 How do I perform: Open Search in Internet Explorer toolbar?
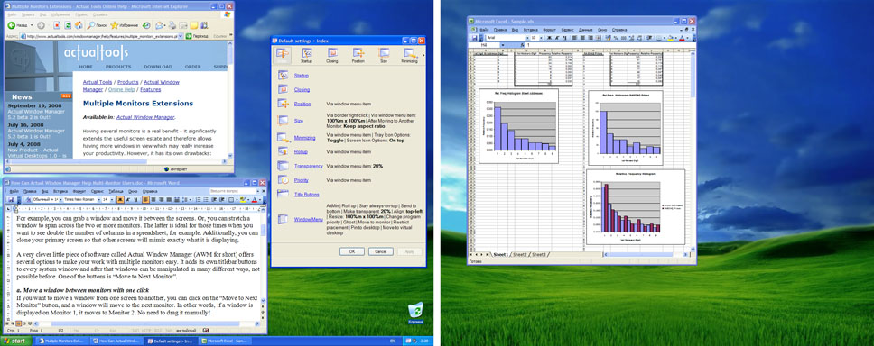pos(97,25)
